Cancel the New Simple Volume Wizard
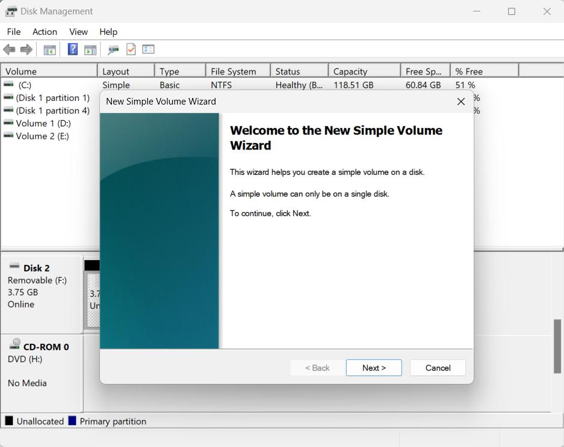The height and width of the screenshot is (447, 564). [x=438, y=368]
